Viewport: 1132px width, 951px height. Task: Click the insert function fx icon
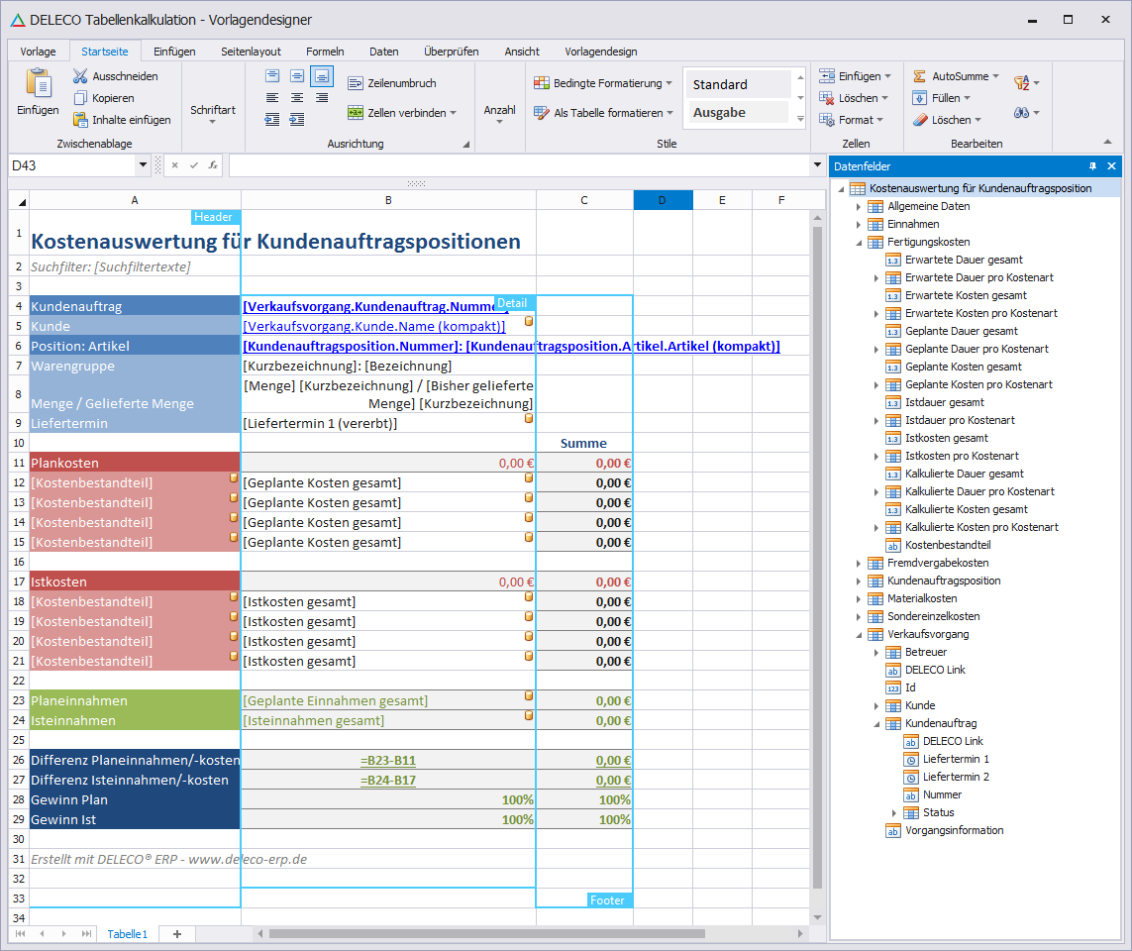point(213,165)
